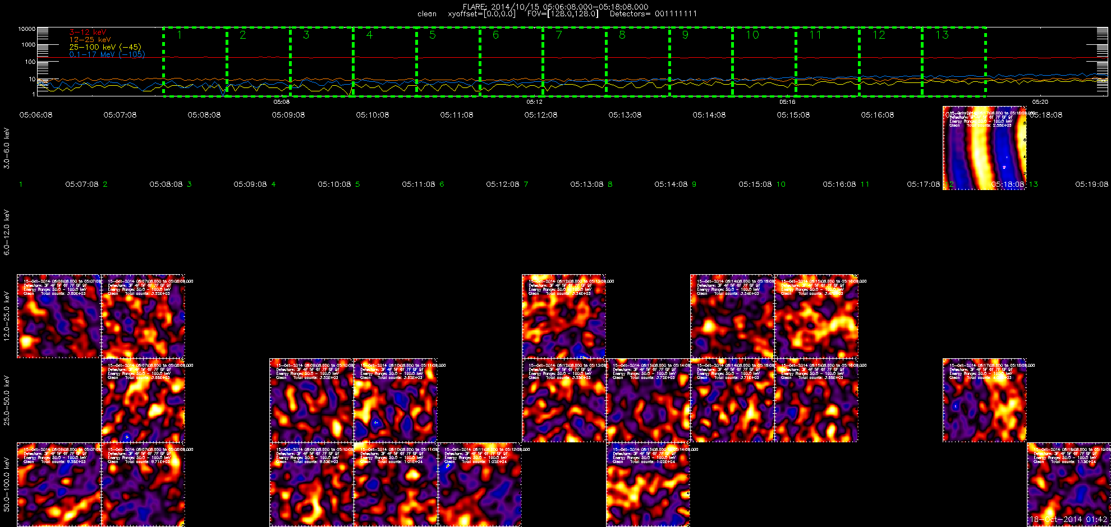The width and height of the screenshot is (1111, 527).
Task: Select interval number 8 in the light curve
Action: pos(638,62)
